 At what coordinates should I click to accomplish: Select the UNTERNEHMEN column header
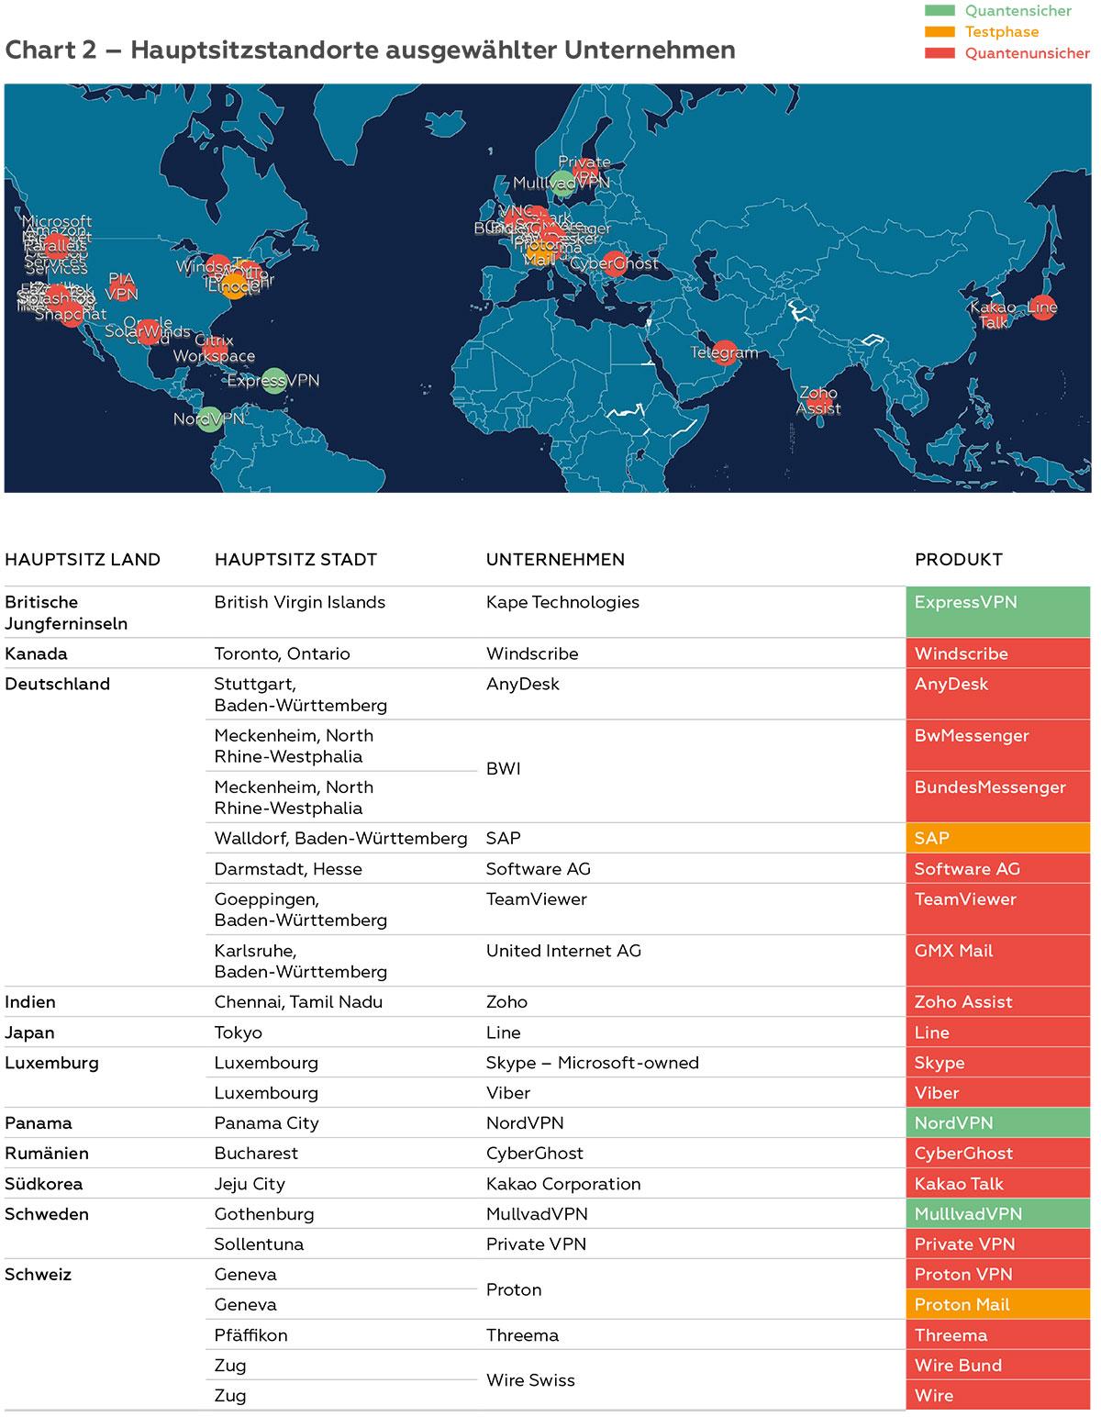(x=555, y=560)
